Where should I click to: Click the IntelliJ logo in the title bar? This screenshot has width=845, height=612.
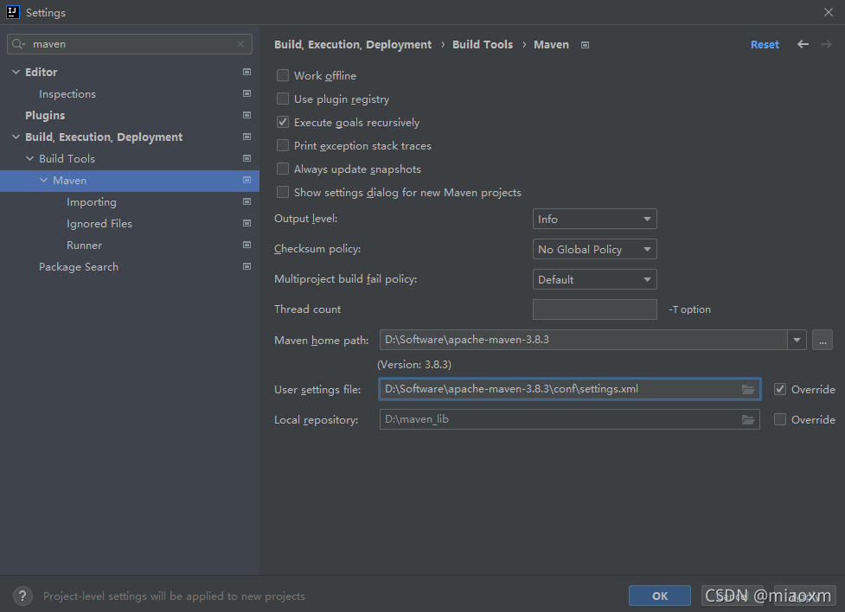tap(12, 12)
